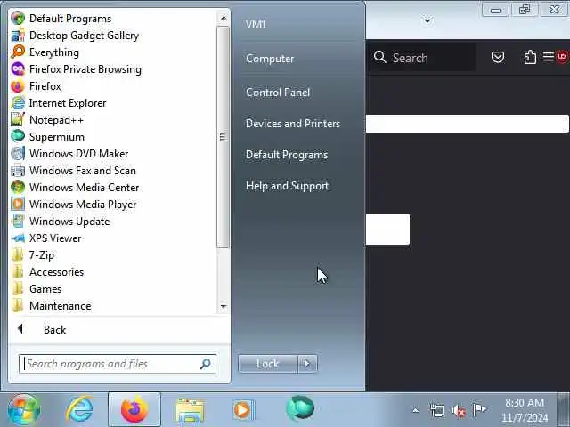Go Back to the previous Start menu view
The image size is (570, 427).
coord(42,329)
